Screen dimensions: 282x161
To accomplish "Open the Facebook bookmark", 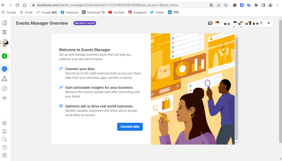I will click(x=69, y=12).
